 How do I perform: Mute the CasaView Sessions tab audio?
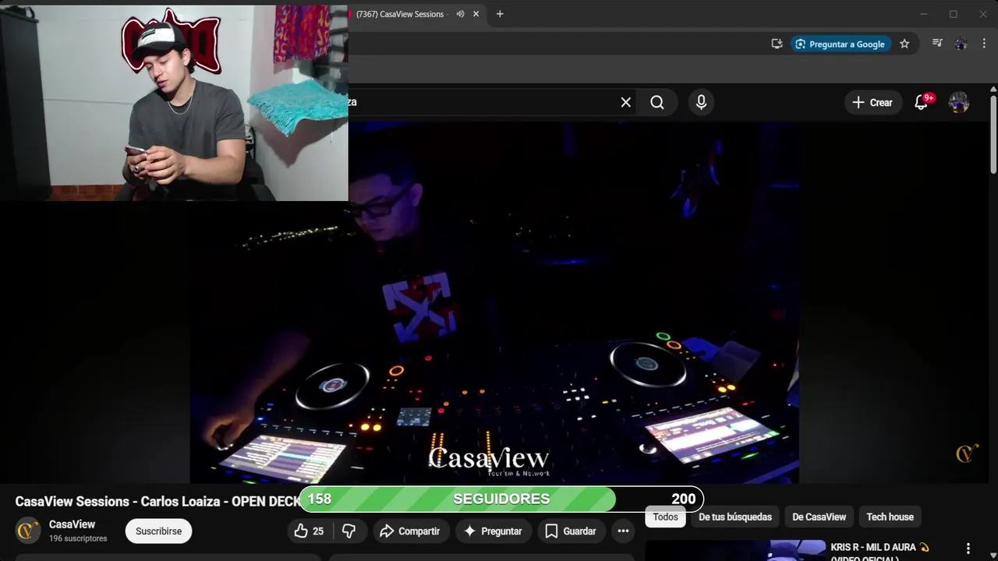tap(460, 14)
